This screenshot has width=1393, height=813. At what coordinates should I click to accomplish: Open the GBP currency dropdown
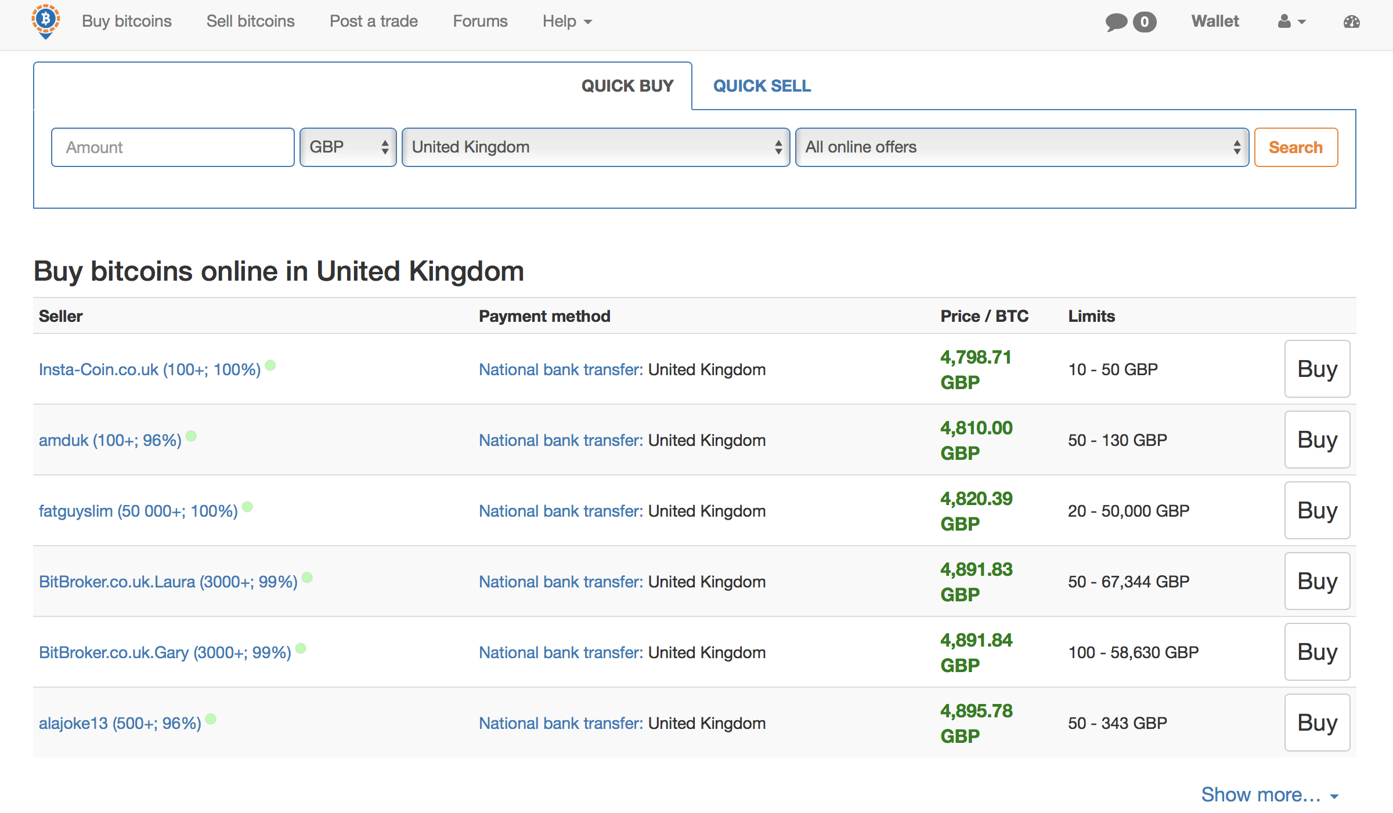348,147
